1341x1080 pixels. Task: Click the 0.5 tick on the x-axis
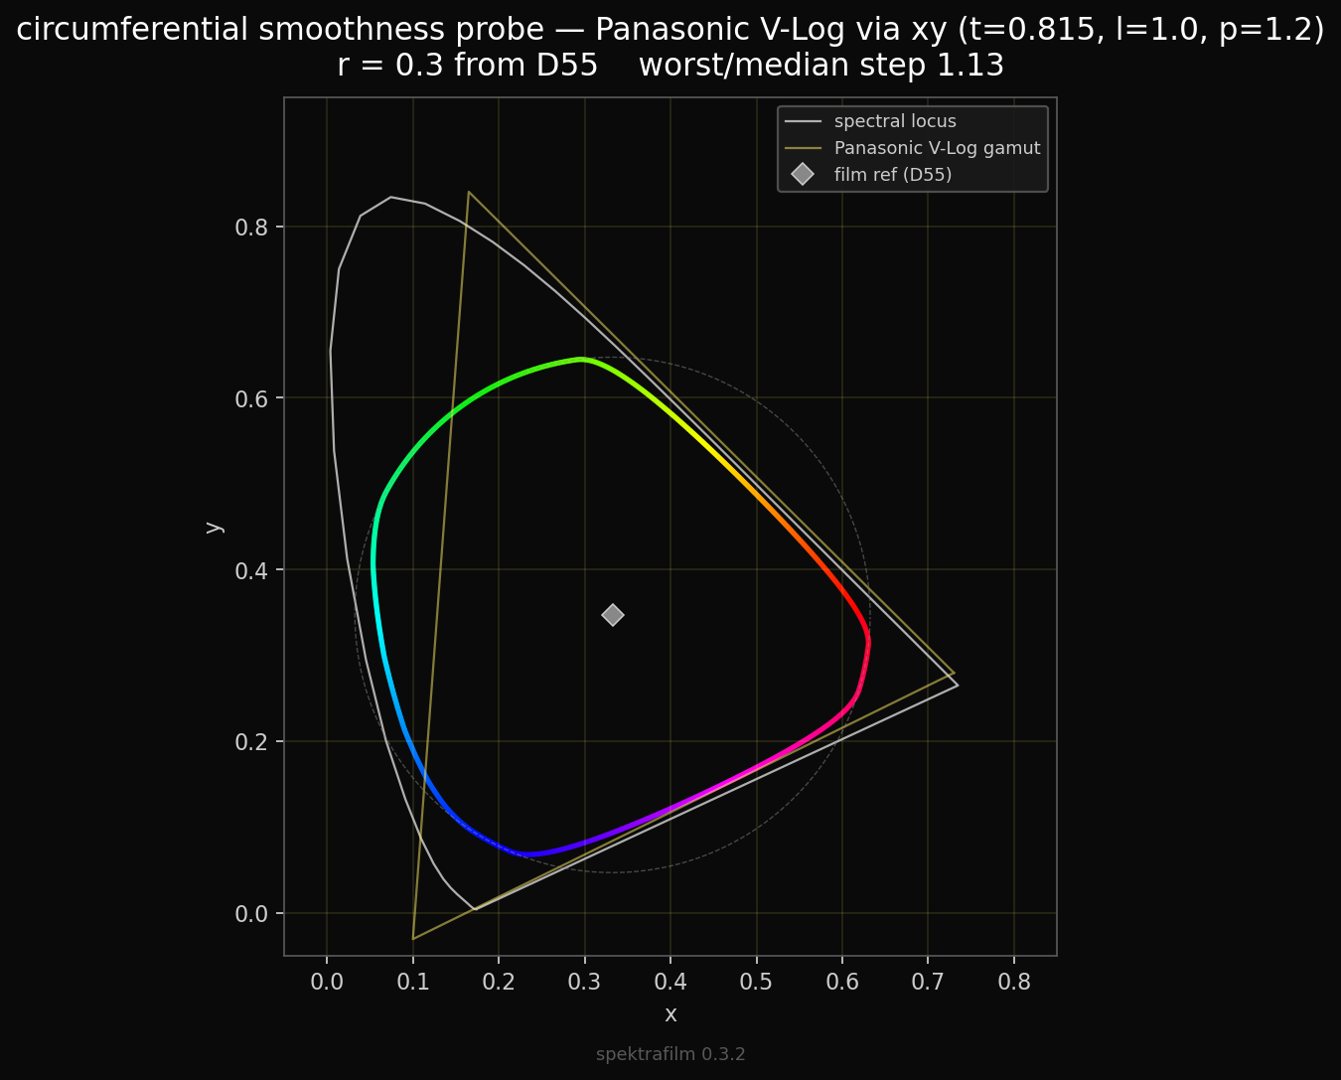click(756, 983)
